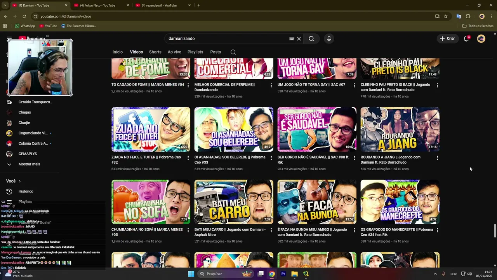Image resolution: width=497 pixels, height=280 pixels.
Task: Go back with the browser back arrow
Action: pyautogui.click(x=5, y=16)
